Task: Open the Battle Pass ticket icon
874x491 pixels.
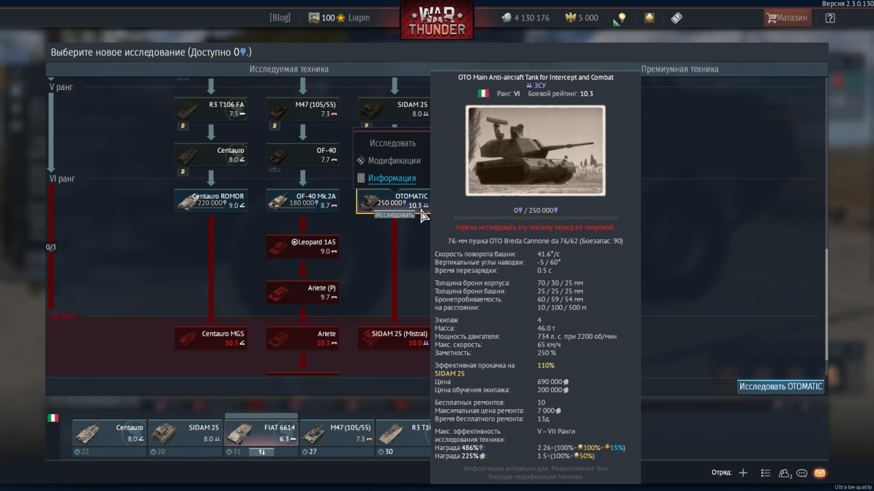Action: click(677, 18)
